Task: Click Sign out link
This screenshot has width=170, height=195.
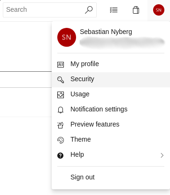Action: 83,177
